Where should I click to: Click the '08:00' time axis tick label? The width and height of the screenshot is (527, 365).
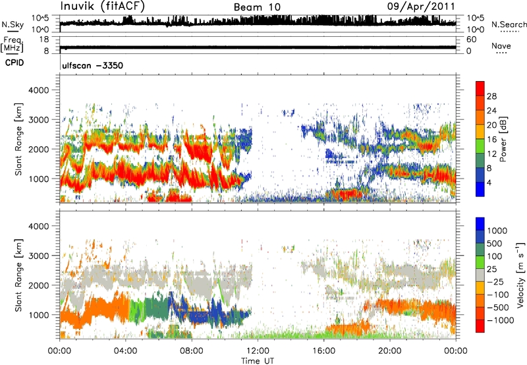[192, 351]
